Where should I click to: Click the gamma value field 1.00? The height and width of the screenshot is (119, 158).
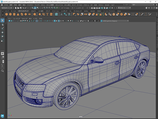click(x=98, y=21)
